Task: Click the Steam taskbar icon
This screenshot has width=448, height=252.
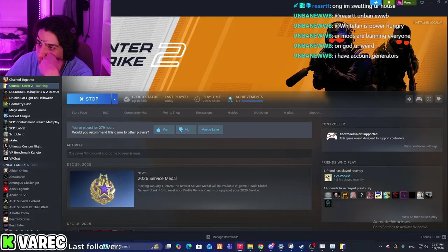Action: [x=301, y=246]
